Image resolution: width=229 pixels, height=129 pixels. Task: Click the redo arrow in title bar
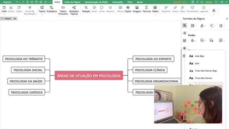coord(23,2)
